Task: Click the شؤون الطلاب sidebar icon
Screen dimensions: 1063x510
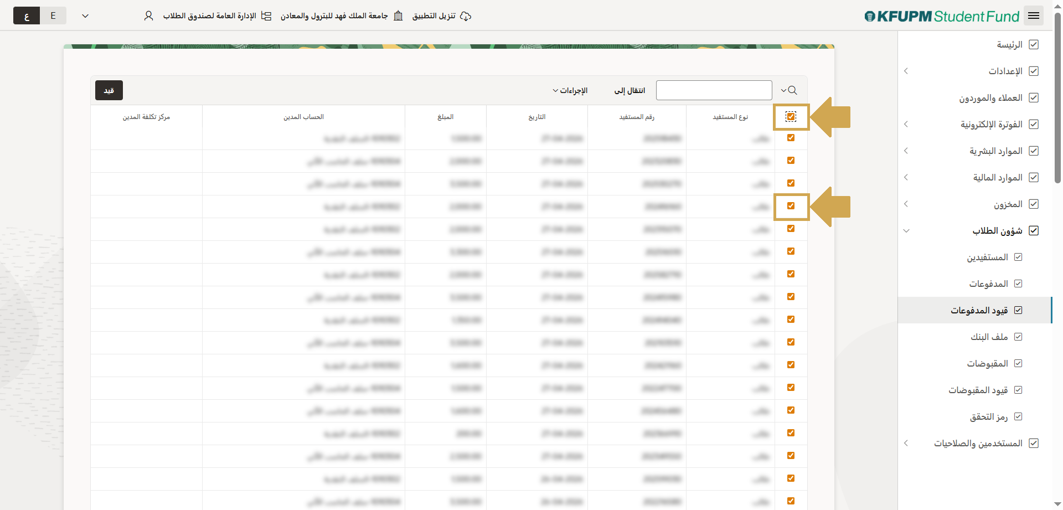Action: pos(1034,230)
